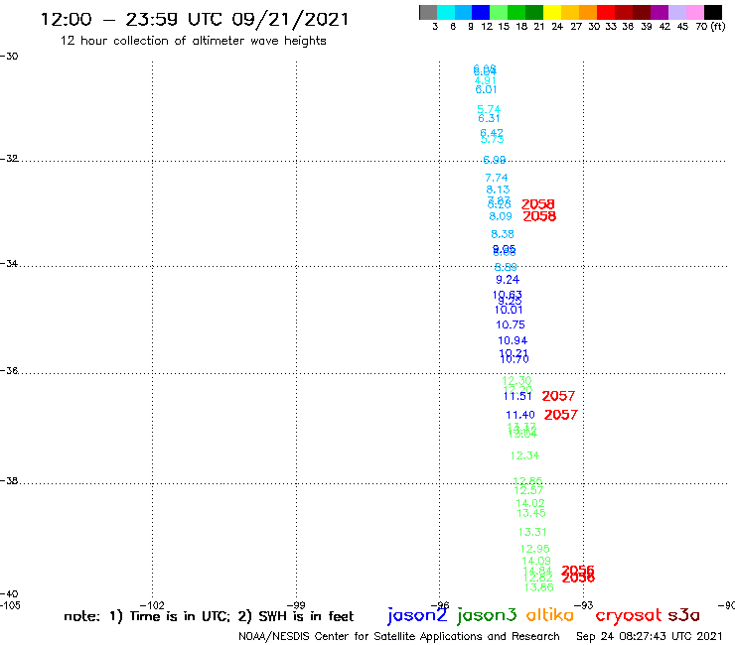Click the black swatch ending the color scale
Image resolution: width=735 pixels, height=645 pixels.
(712, 12)
